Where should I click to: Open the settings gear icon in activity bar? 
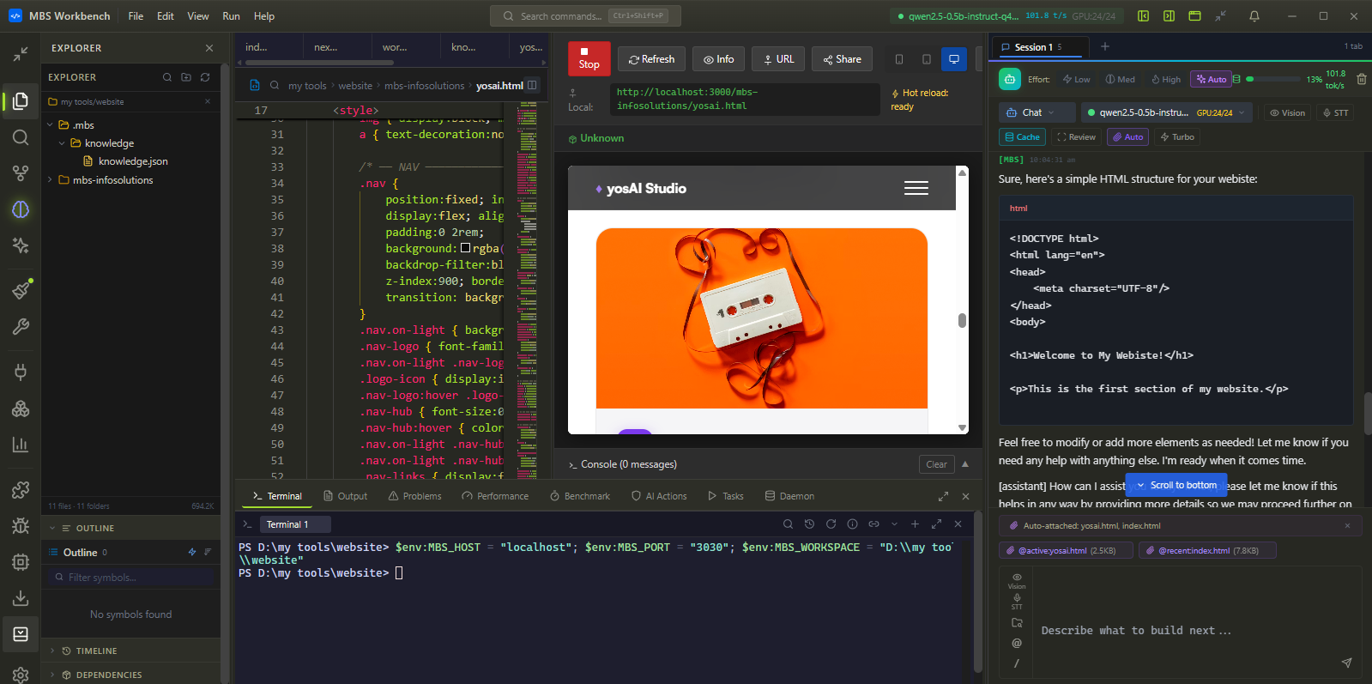(21, 675)
